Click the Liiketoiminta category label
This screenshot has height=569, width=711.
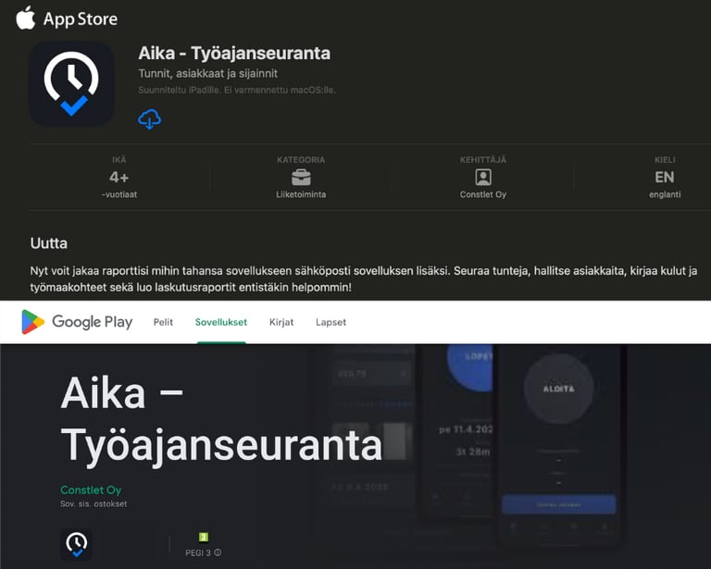coord(301,194)
